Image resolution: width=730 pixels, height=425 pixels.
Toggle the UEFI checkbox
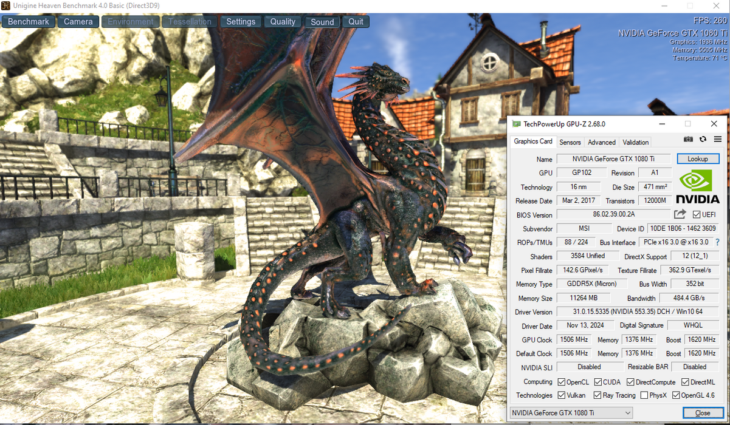pos(697,214)
